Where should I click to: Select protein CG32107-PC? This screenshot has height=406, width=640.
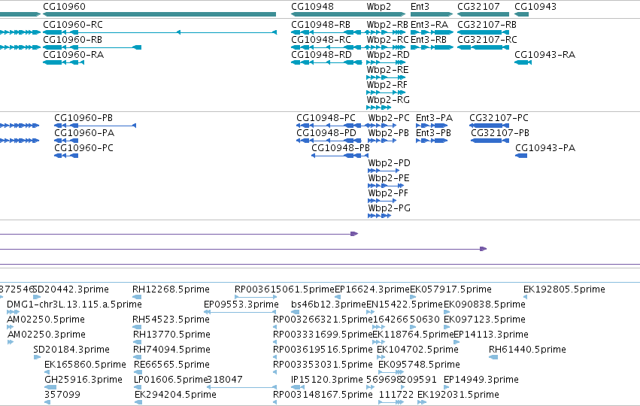499,118
